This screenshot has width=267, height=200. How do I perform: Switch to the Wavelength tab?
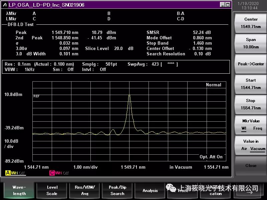[19, 190]
